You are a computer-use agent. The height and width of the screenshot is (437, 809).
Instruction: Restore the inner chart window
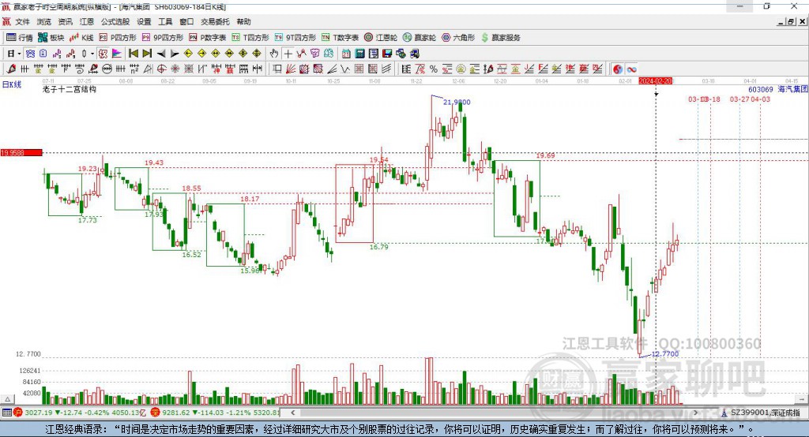click(x=791, y=21)
